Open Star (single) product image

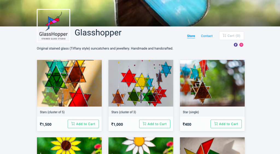click(x=212, y=83)
